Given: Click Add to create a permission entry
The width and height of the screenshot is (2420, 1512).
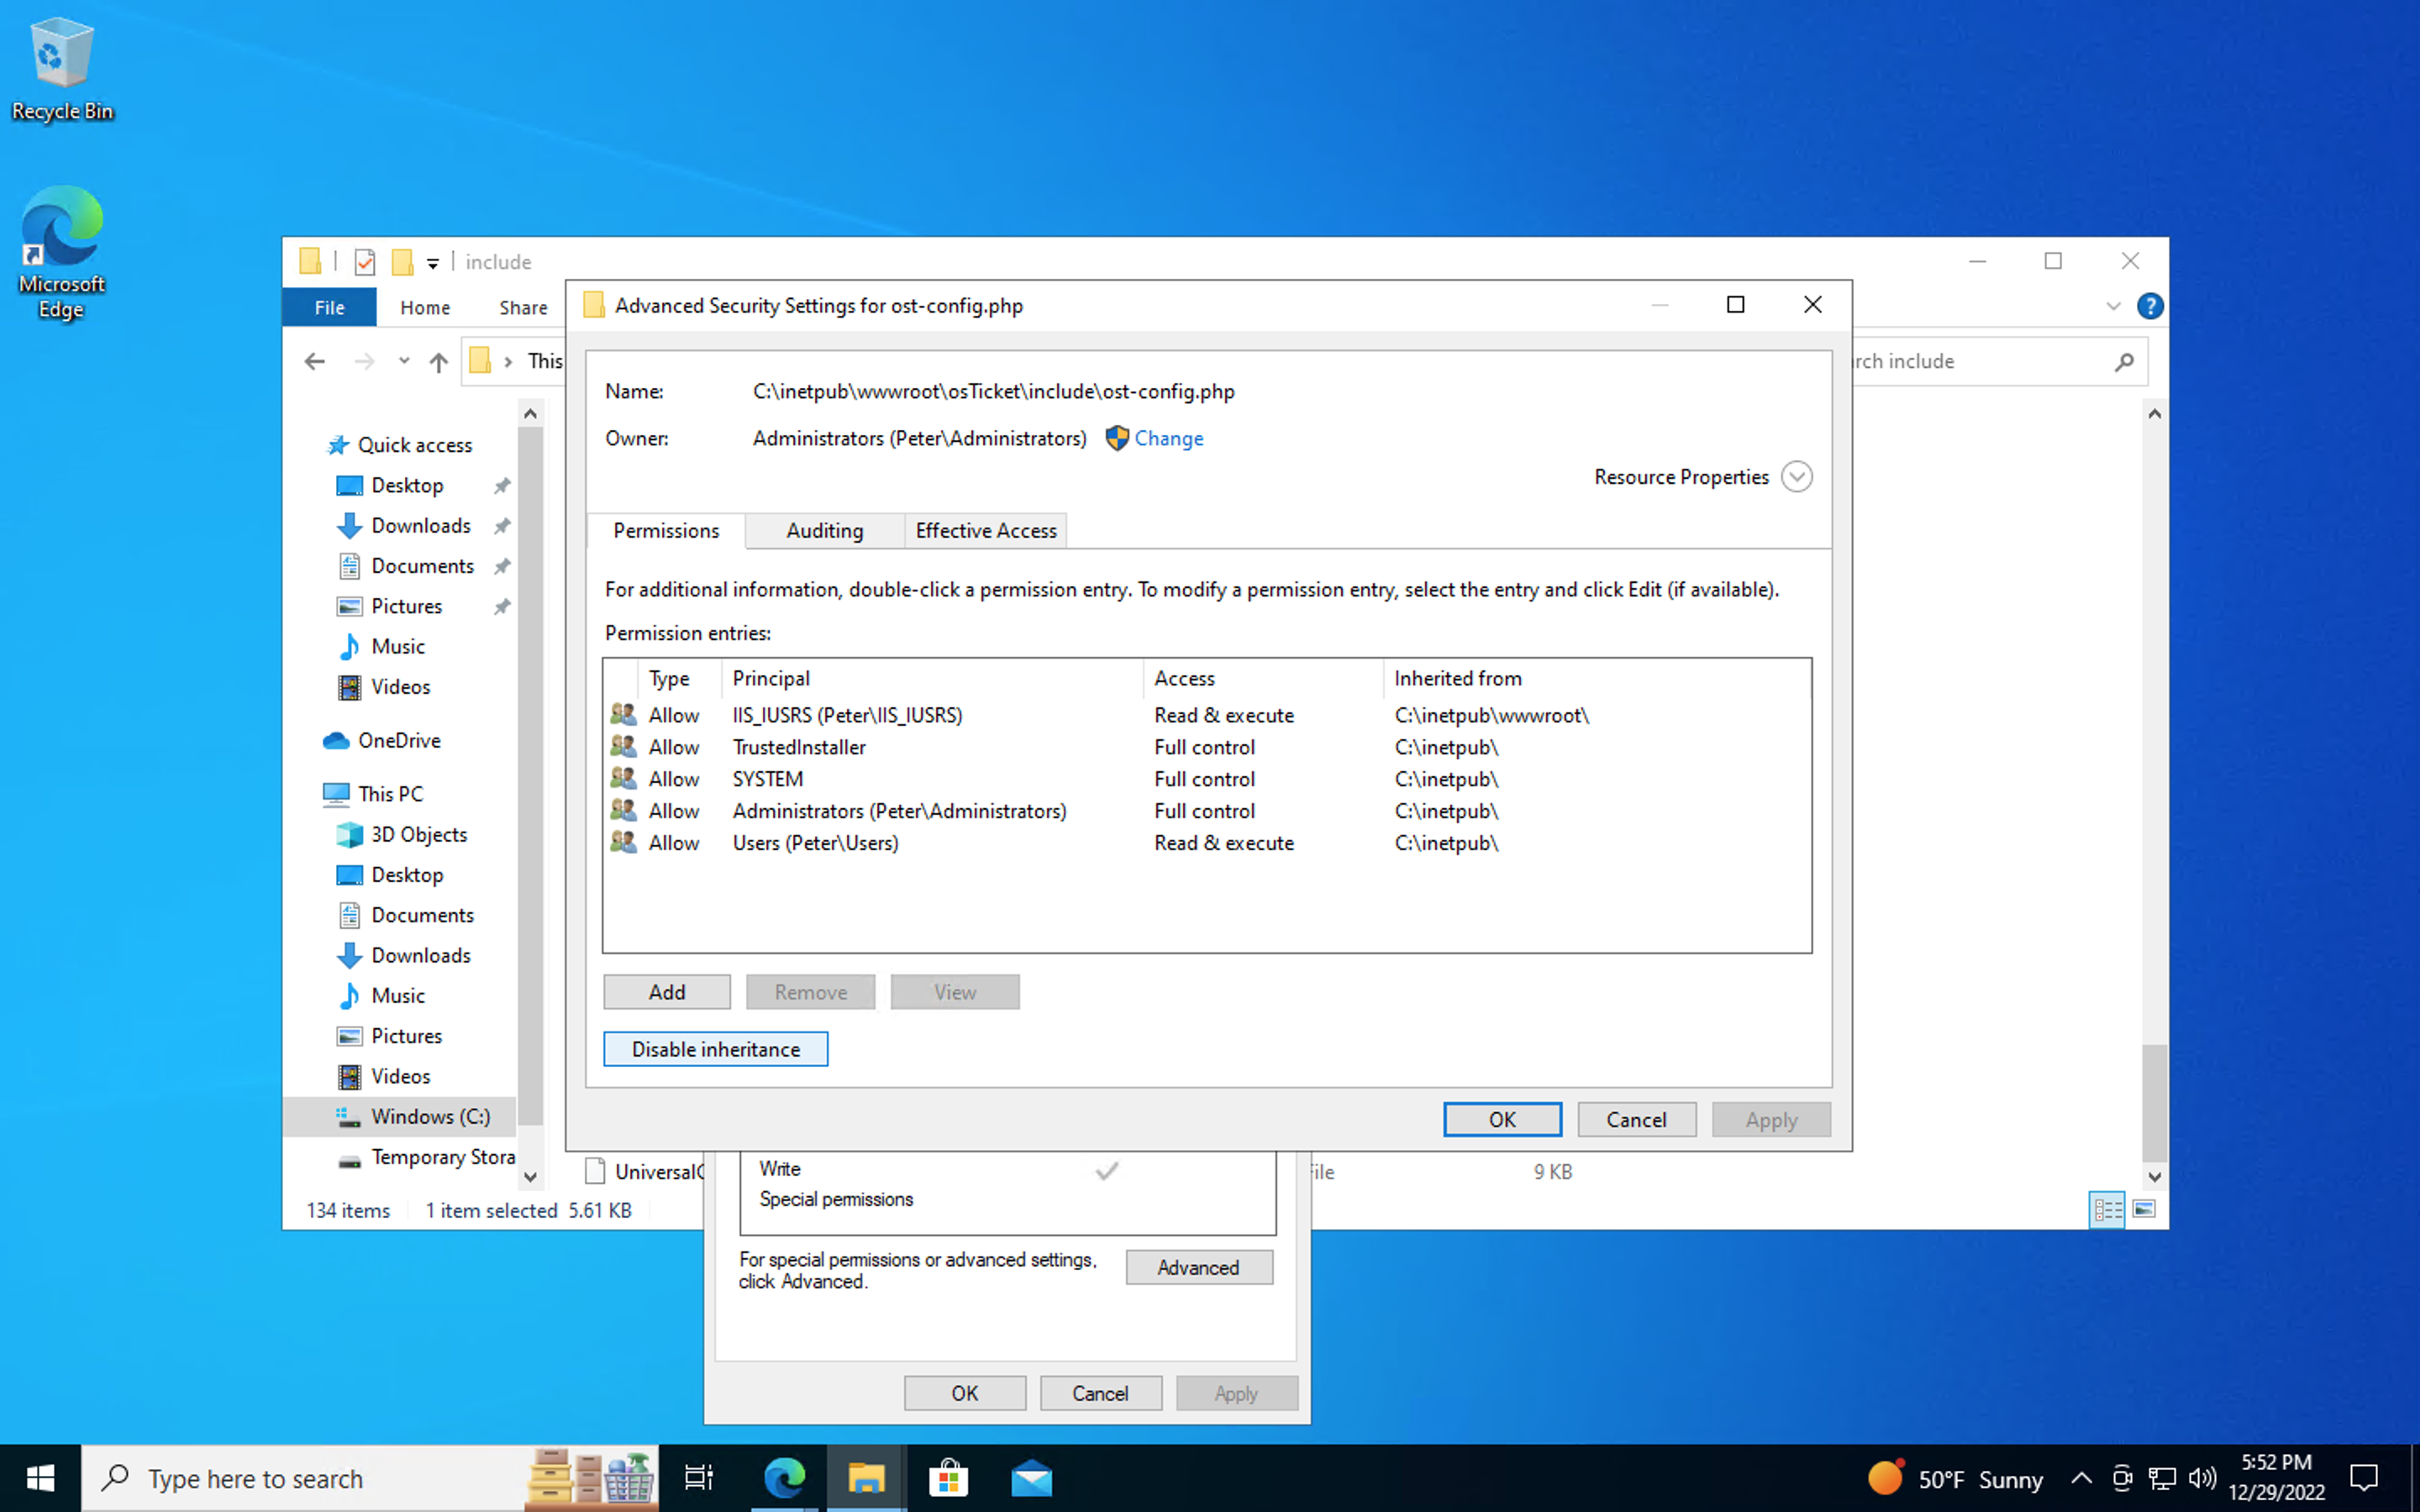Looking at the screenshot, I should 666,992.
